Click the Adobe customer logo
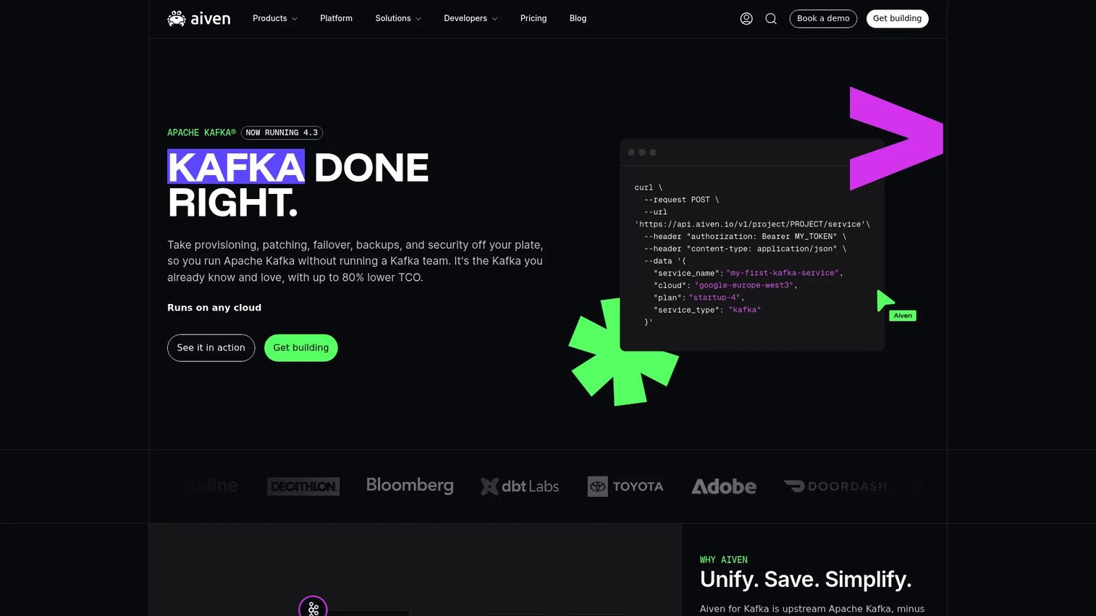 click(x=724, y=486)
